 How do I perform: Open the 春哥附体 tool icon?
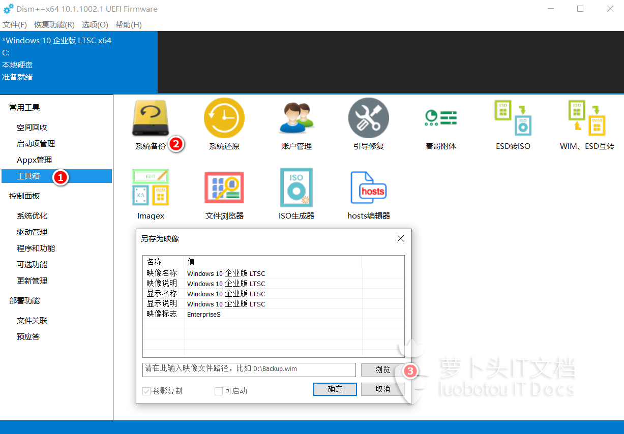tap(441, 118)
